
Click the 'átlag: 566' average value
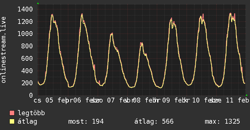point(154,122)
